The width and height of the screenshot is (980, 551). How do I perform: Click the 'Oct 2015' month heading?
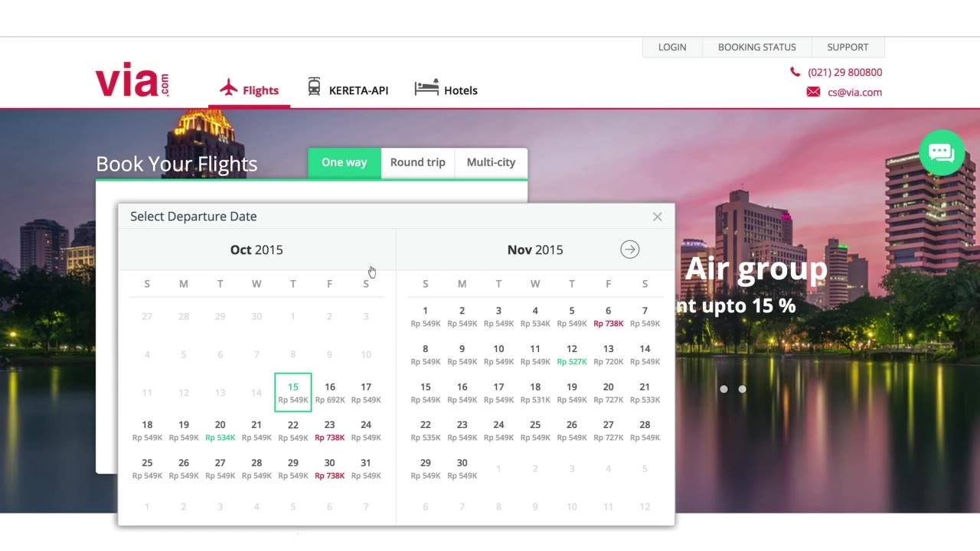[256, 249]
